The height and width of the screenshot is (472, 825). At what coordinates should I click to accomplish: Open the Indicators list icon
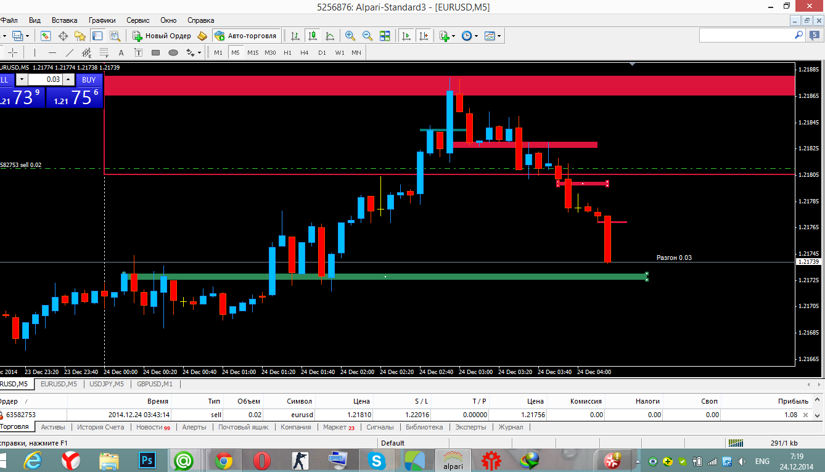444,36
